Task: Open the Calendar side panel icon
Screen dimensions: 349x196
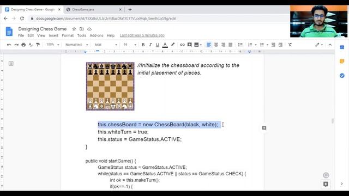Action: pos(342,47)
